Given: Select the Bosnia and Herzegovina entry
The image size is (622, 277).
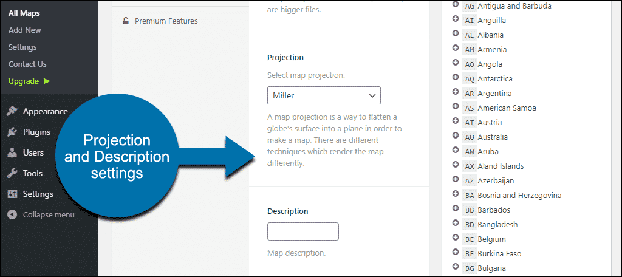Looking at the screenshot, I should [x=520, y=195].
